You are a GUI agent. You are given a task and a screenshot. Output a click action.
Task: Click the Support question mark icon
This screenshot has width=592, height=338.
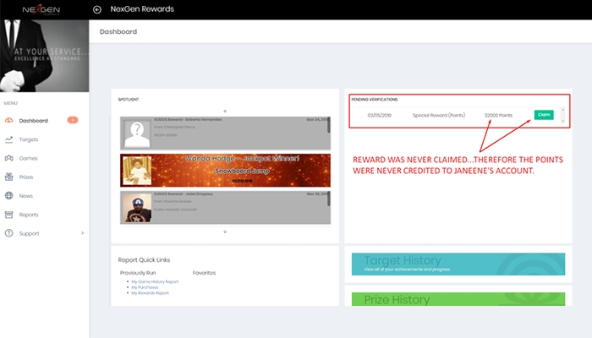(9, 233)
